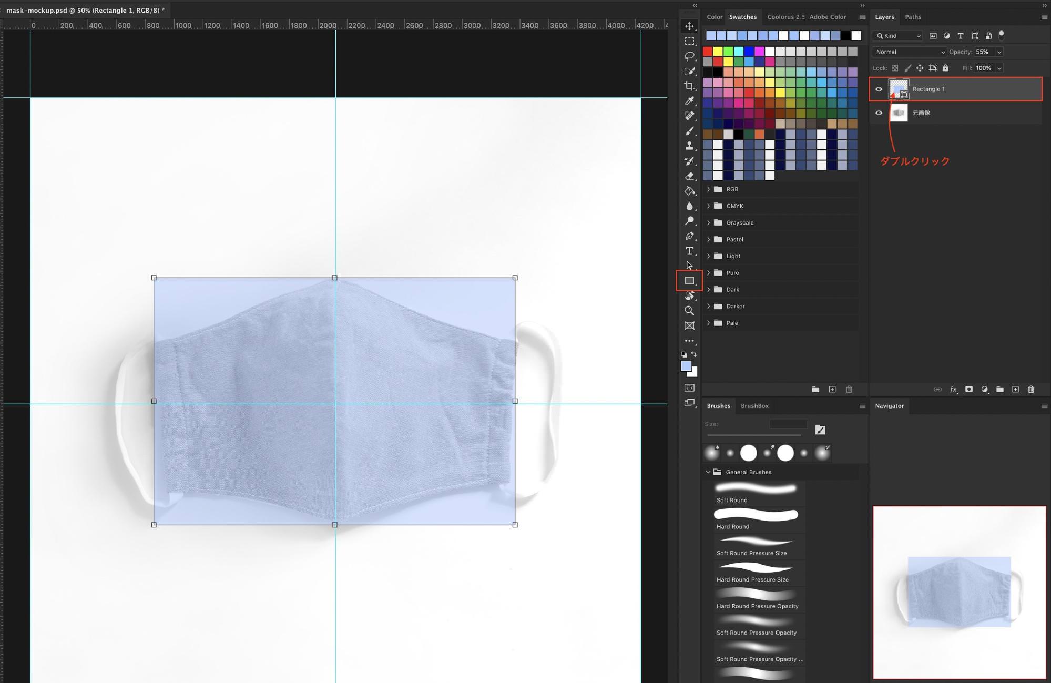This screenshot has height=683, width=1051.
Task: Click the Create new layer button
Action: point(1015,390)
